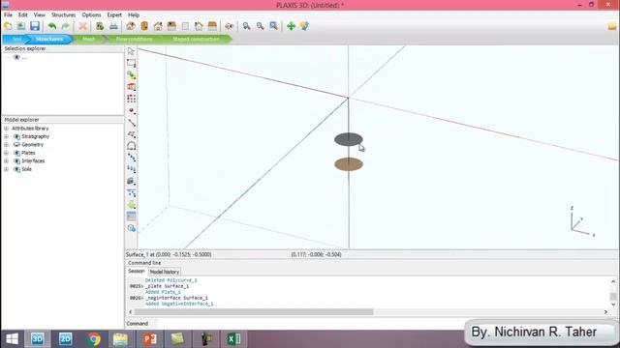The image size is (620, 348).
Task: Hide the Plates group
Action: [x=17, y=153]
